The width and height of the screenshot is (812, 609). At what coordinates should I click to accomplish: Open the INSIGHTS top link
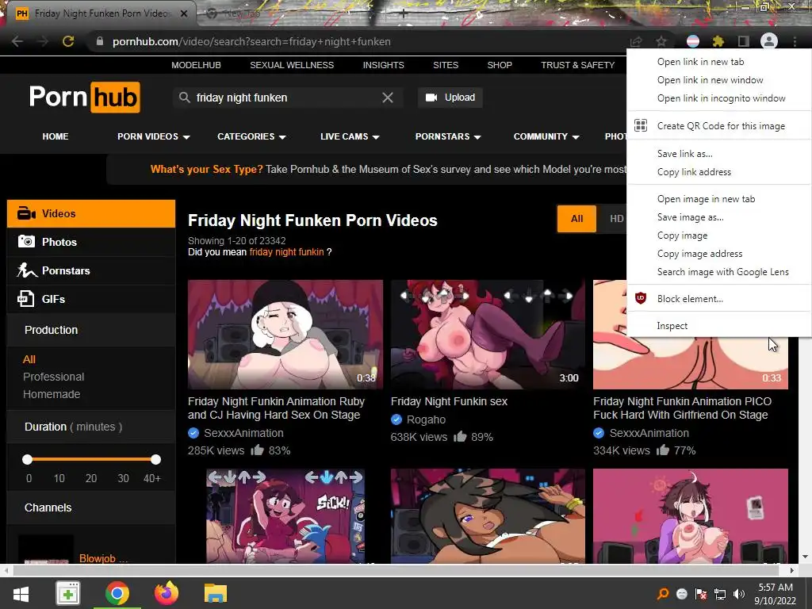coord(383,65)
